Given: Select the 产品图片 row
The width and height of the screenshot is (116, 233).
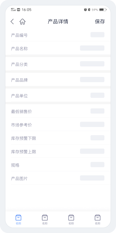Looking at the screenshot, I should click(x=58, y=178).
